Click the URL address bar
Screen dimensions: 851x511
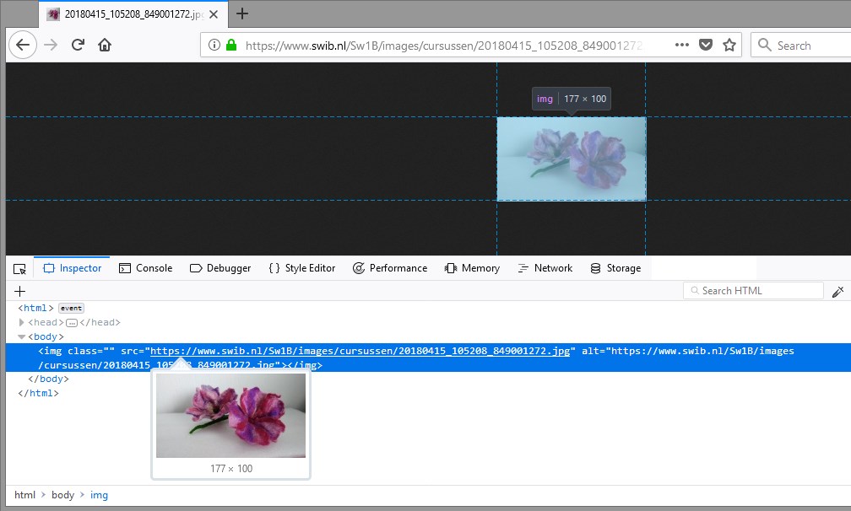pos(443,45)
